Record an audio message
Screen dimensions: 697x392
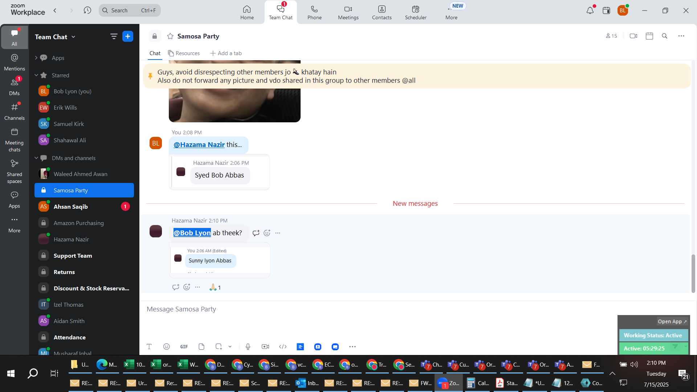[x=248, y=347]
